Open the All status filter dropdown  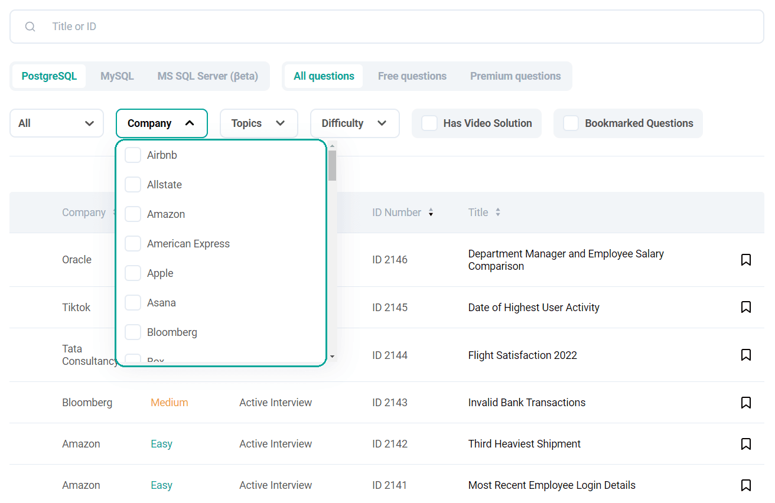pos(56,123)
